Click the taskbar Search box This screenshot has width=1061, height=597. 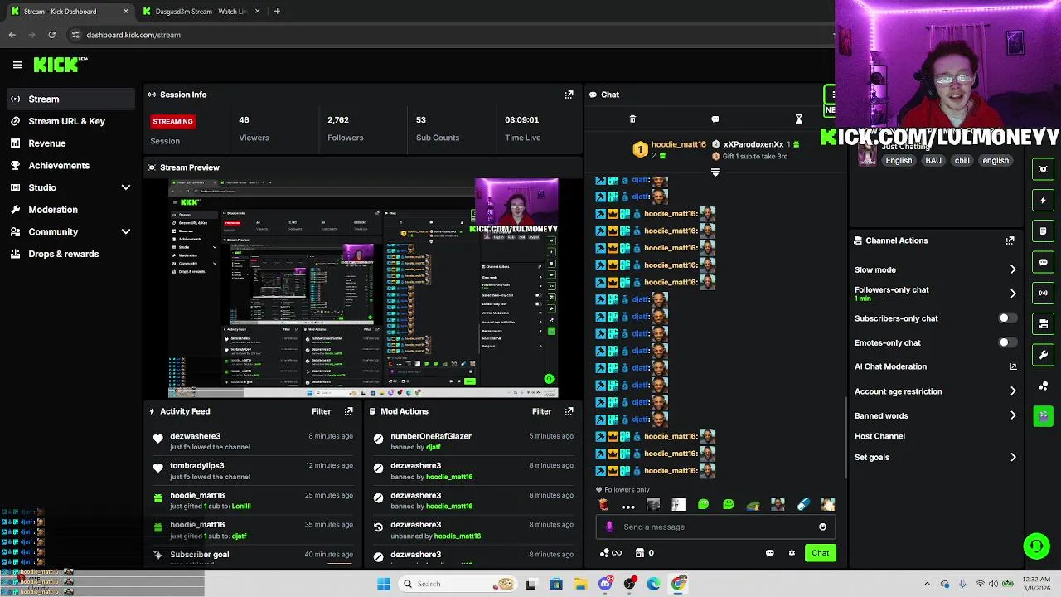click(x=456, y=584)
